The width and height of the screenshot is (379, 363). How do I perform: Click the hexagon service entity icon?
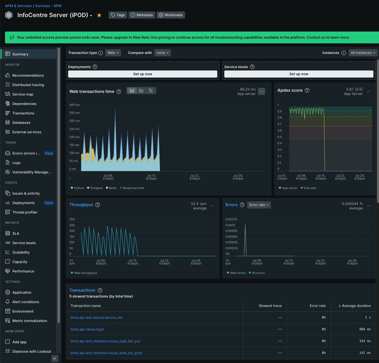[x=9, y=15]
